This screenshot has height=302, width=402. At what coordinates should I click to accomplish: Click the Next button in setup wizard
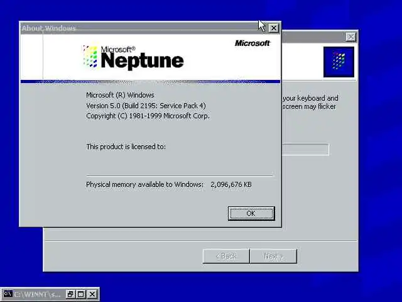[x=273, y=256]
